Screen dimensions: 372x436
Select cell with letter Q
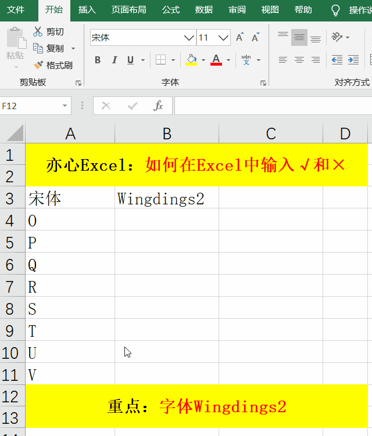click(x=70, y=264)
